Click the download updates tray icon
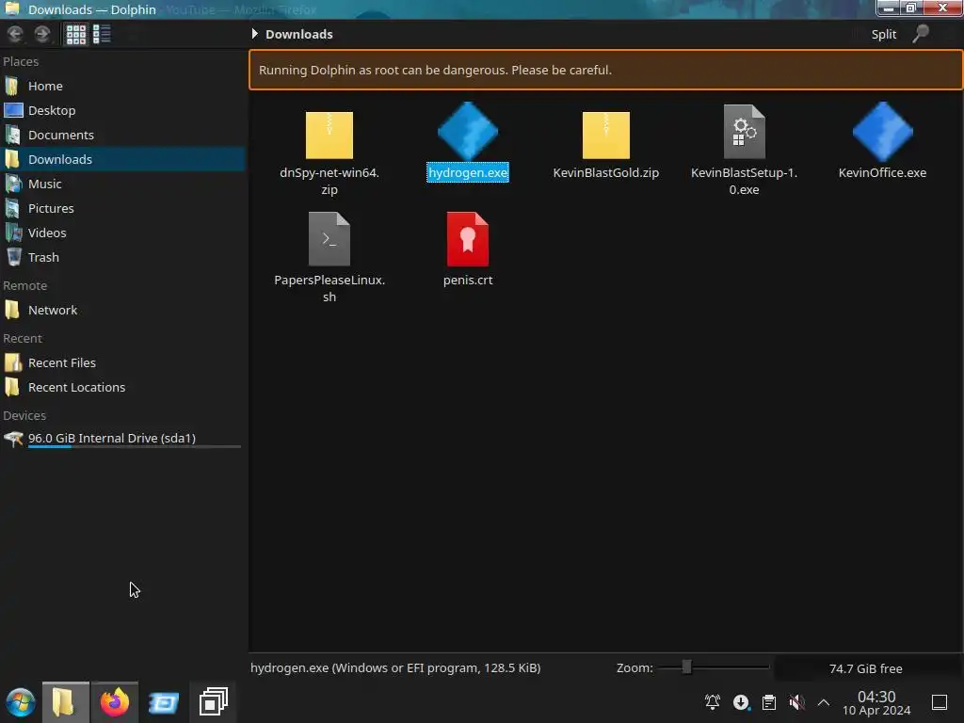Image resolution: width=964 pixels, height=723 pixels. point(741,702)
